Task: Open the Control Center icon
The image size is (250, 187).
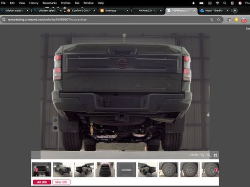Action: (232, 3)
